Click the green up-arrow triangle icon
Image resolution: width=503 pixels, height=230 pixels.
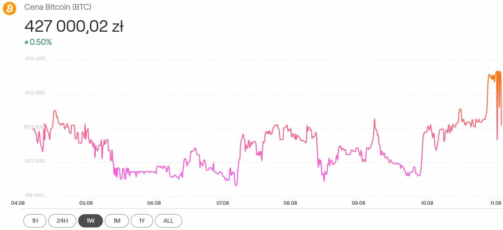(26, 42)
